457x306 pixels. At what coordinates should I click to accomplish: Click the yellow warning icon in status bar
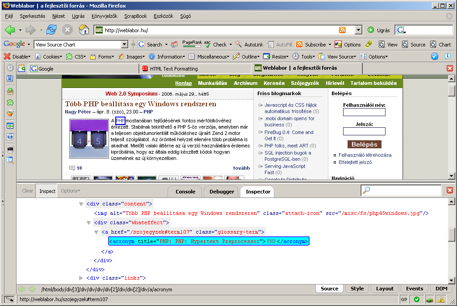pos(441,299)
